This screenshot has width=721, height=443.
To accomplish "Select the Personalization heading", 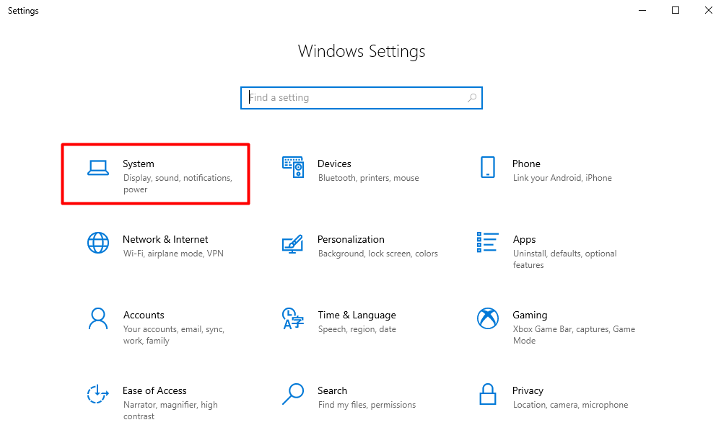I will click(x=351, y=240).
